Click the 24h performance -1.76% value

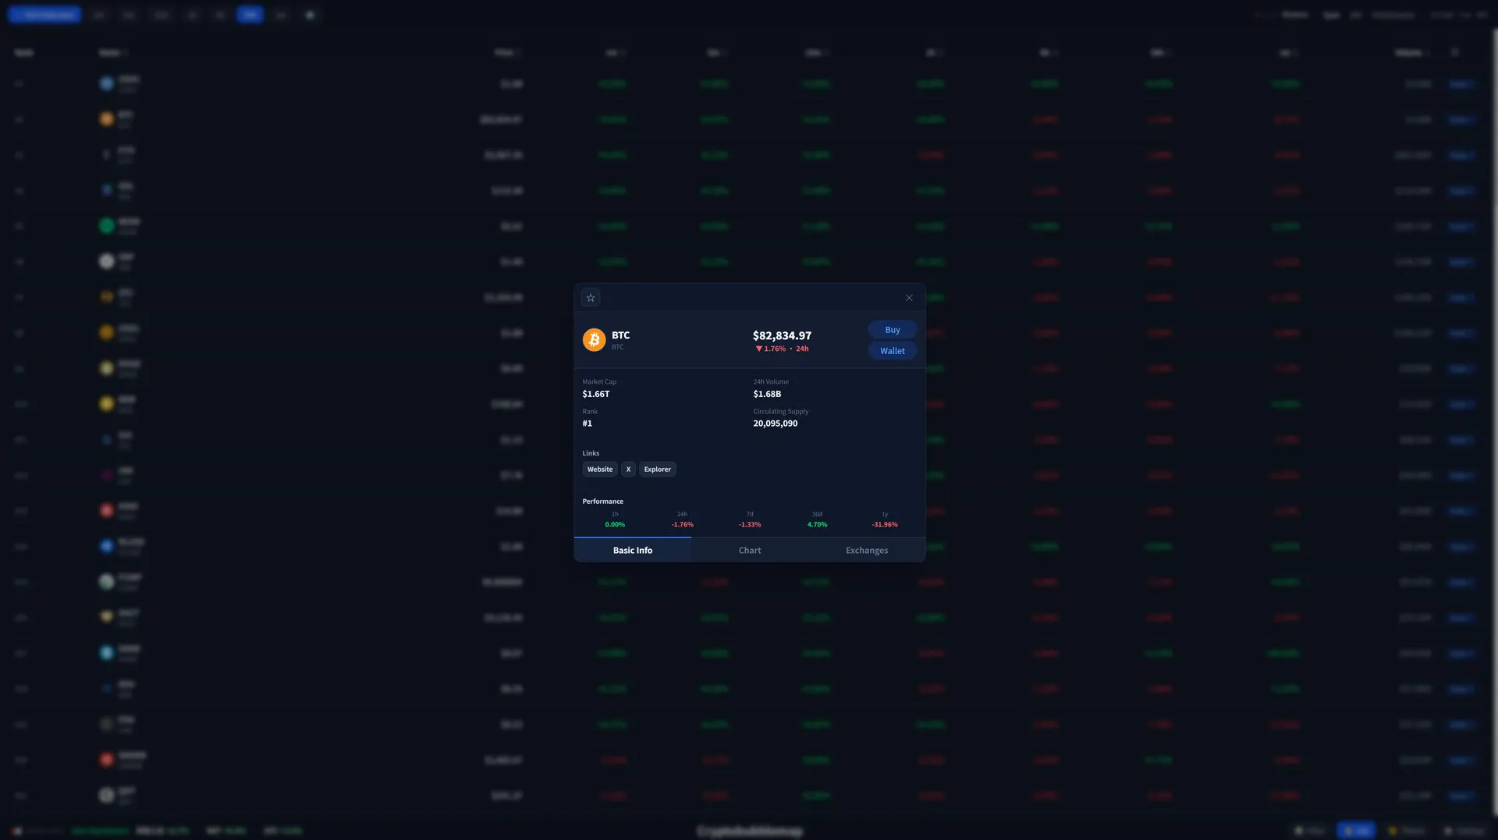683,525
